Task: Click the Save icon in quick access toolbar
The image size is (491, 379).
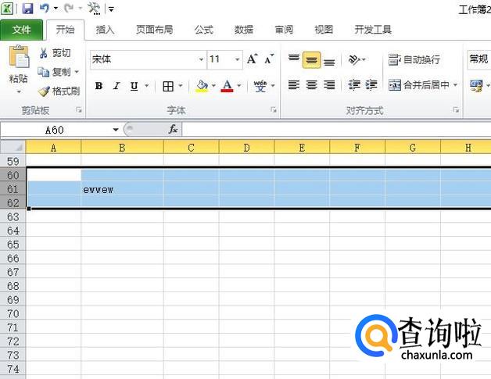Action: tap(27, 9)
